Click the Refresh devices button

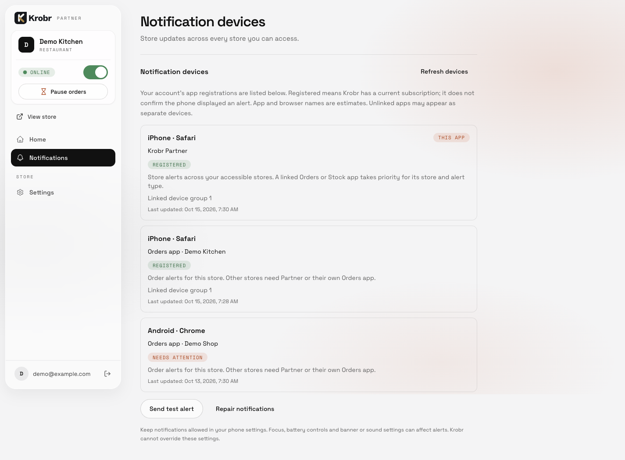(x=444, y=71)
